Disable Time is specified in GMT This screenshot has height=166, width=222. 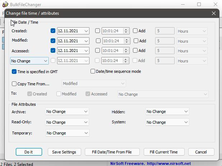[x=14, y=72]
